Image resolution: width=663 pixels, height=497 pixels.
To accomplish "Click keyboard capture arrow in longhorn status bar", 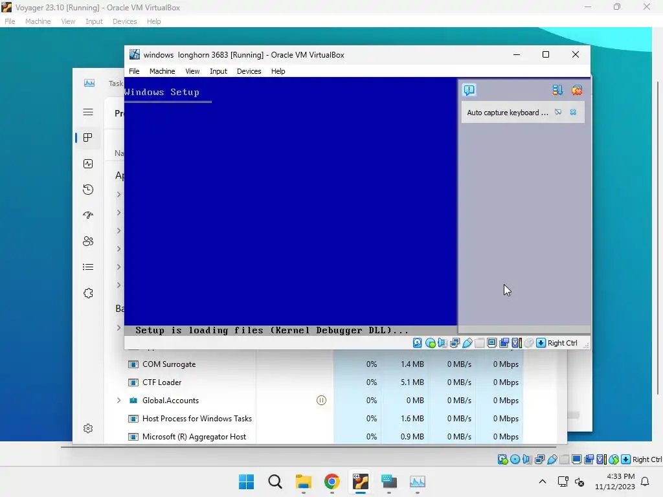I will 541,343.
